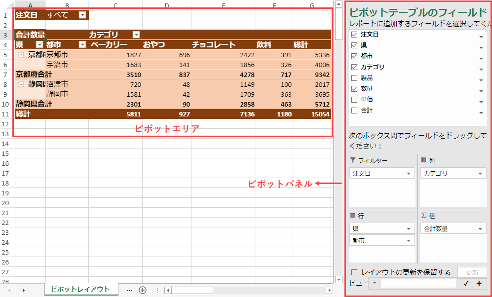
Task: Open the 合計数量 item menu in 値 box
Action: tap(480, 229)
